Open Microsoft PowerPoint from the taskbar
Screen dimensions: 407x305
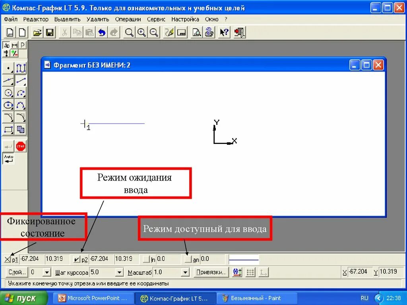[94, 298]
